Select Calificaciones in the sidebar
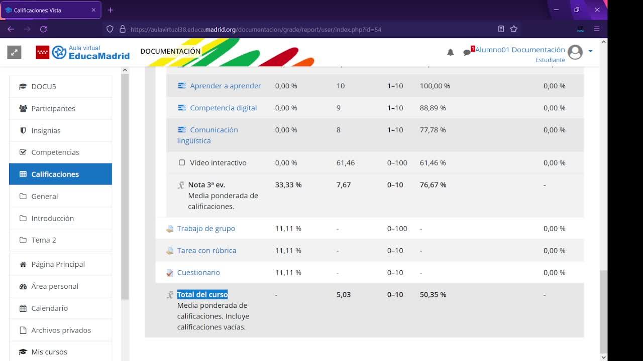 [60, 174]
